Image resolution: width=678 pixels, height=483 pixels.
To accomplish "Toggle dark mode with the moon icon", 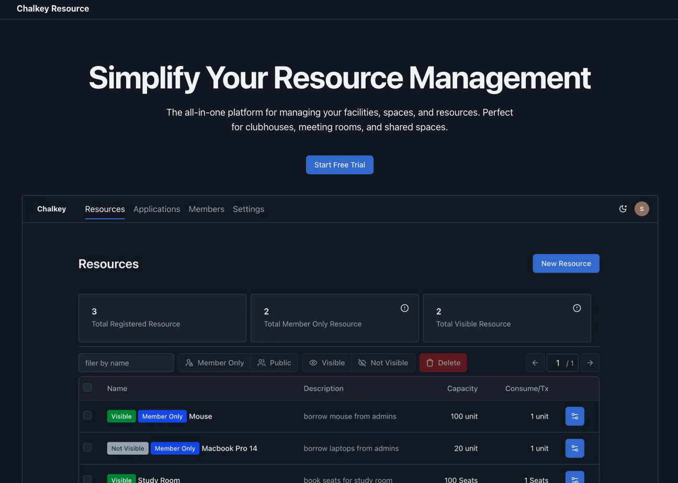I will [623, 209].
